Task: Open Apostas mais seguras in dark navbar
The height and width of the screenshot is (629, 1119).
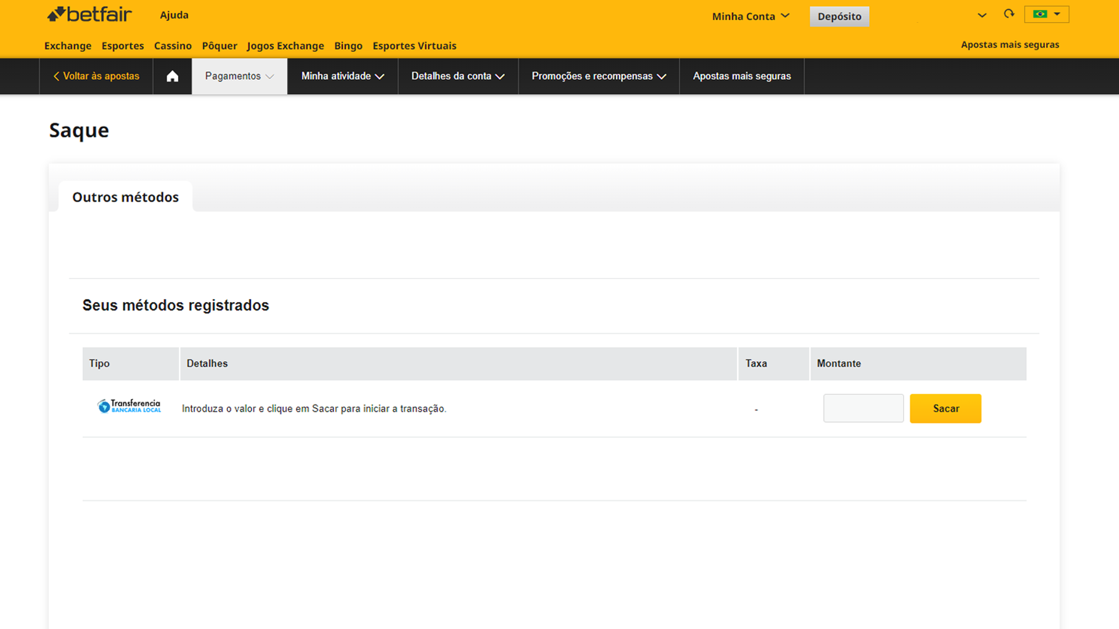Action: pyautogui.click(x=742, y=76)
